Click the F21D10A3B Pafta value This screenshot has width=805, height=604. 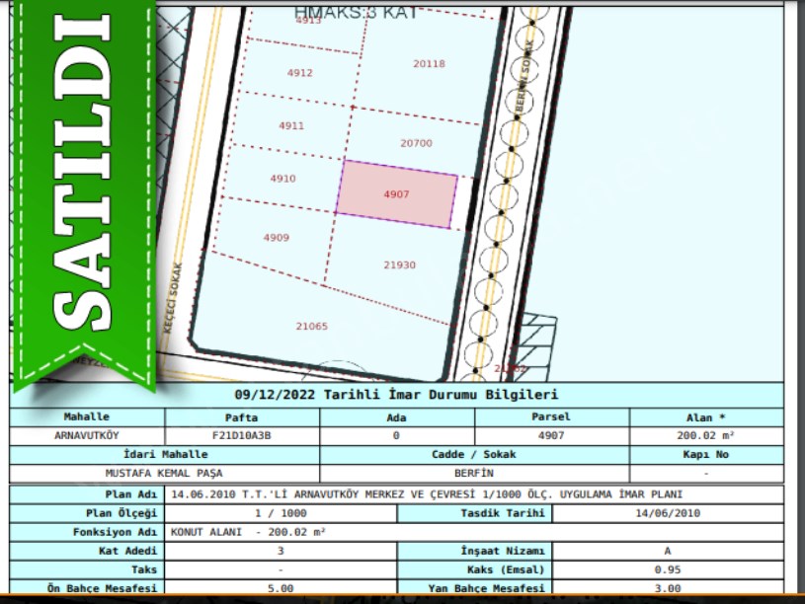point(241,434)
